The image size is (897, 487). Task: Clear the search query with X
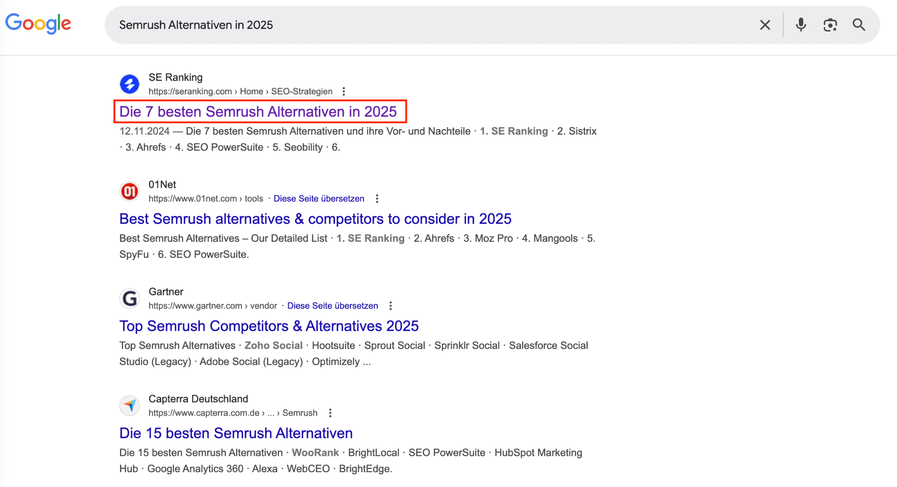click(765, 25)
